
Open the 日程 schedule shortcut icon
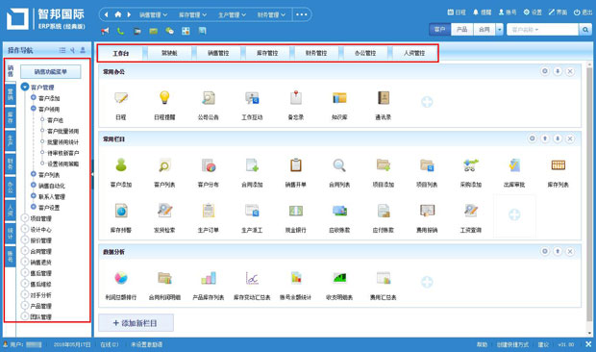tap(121, 98)
